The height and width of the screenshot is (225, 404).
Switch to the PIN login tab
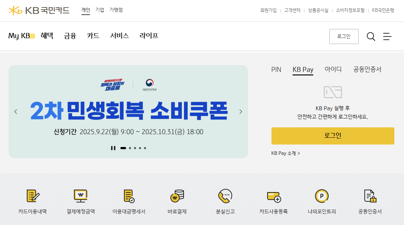[x=276, y=69]
